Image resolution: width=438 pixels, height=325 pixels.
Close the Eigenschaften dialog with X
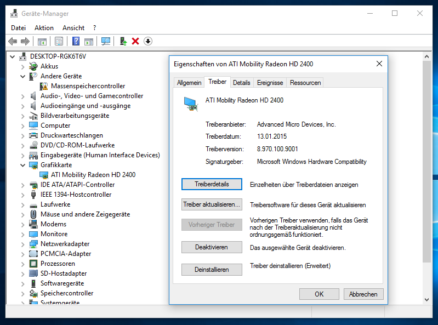click(x=379, y=64)
